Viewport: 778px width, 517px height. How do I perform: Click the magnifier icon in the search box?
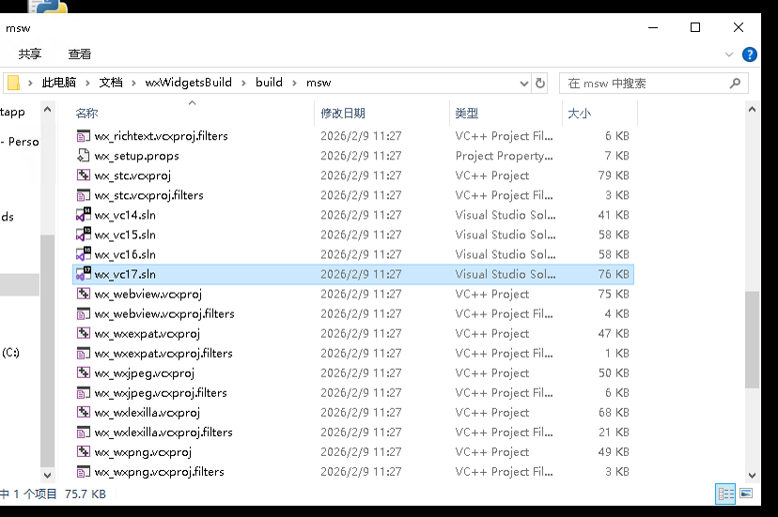click(x=734, y=84)
